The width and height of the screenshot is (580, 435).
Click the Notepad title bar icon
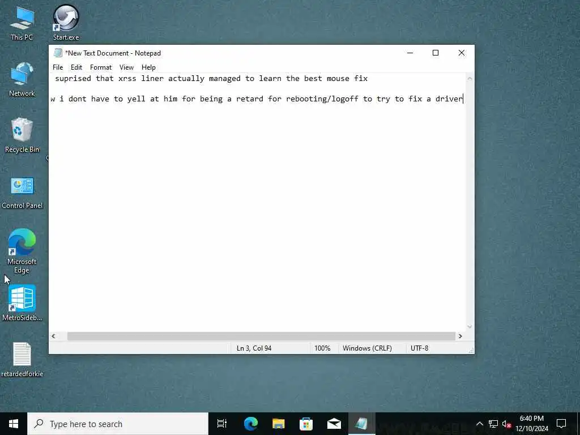pyautogui.click(x=58, y=53)
